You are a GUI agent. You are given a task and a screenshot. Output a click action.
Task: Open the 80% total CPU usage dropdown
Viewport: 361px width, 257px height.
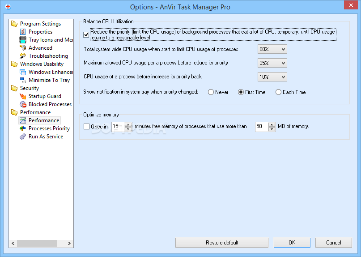(x=272, y=49)
